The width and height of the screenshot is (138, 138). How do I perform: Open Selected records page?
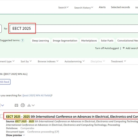coord(120,7)
